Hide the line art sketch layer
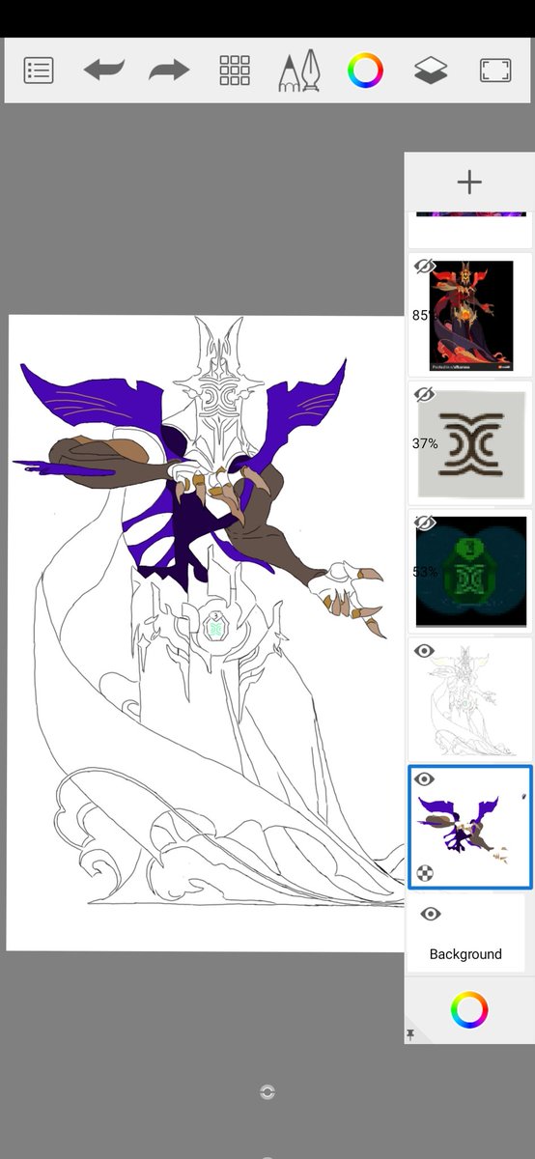Image resolution: width=535 pixels, height=1159 pixels. click(425, 651)
